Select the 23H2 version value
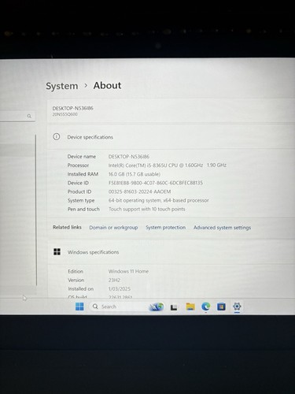295x394 pixels. 114,280
